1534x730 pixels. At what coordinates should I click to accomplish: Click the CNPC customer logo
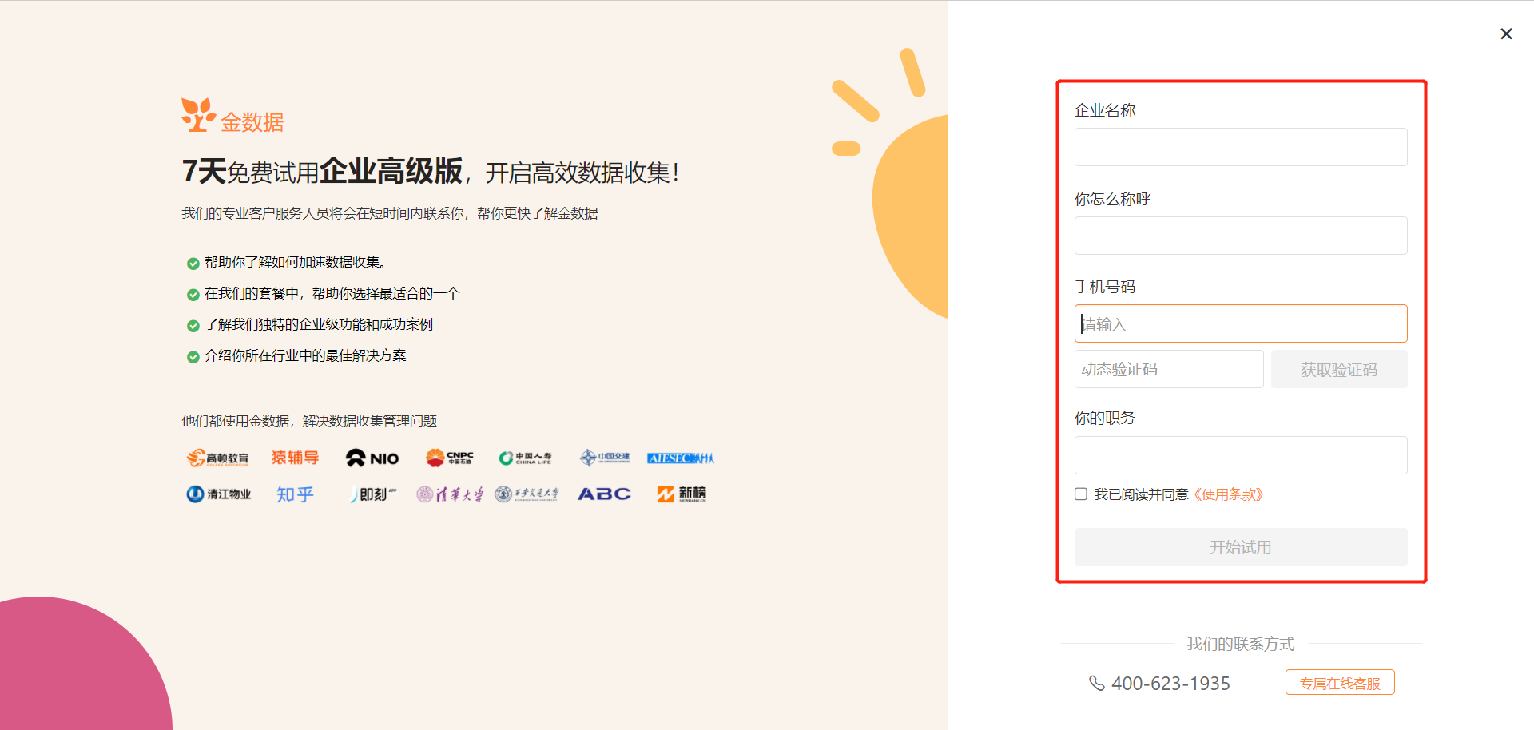point(450,458)
